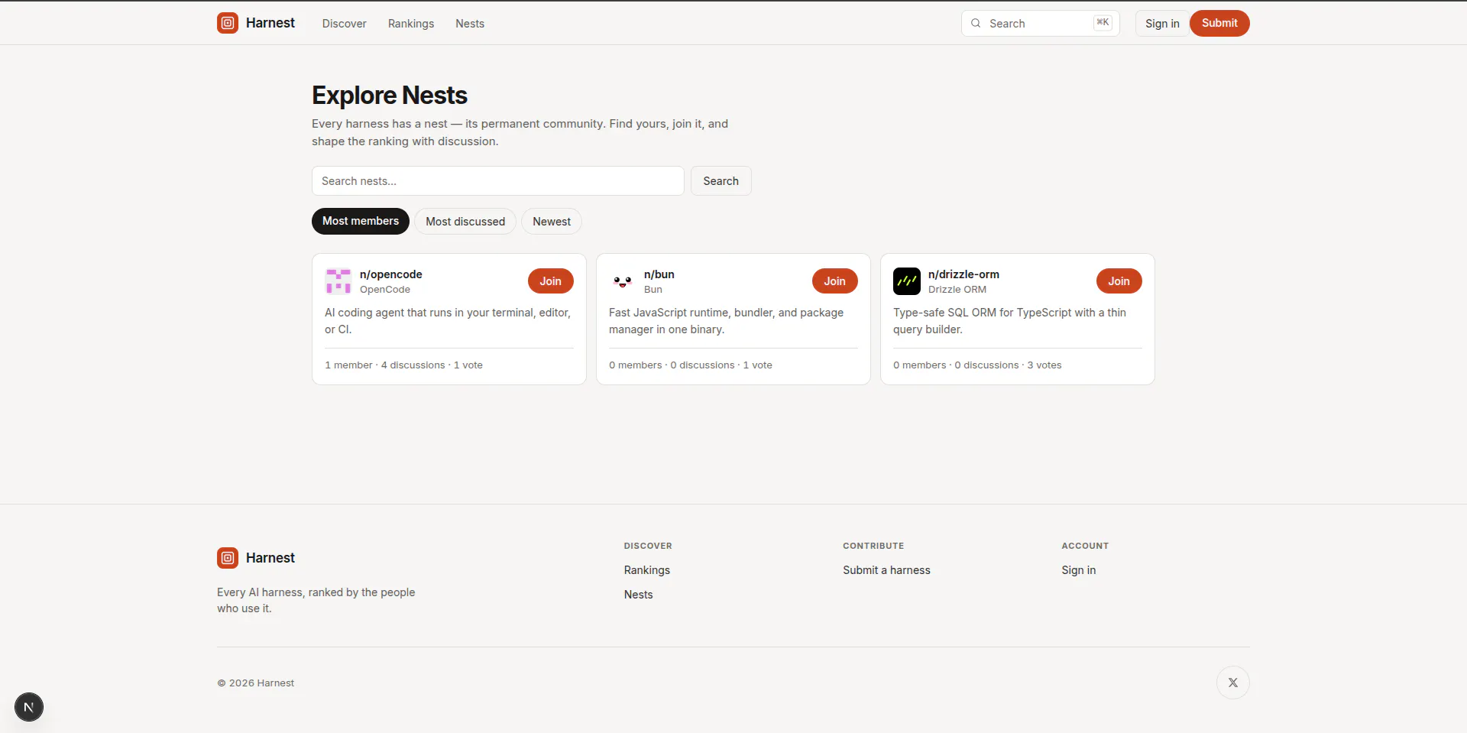Open Submit a harness footer link
Viewport: 1467px width, 733px height.
point(886,570)
